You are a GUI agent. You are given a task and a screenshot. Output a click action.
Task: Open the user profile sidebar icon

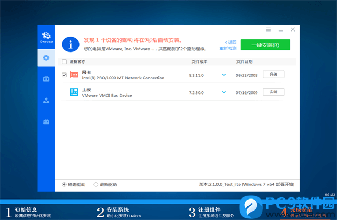(46, 100)
